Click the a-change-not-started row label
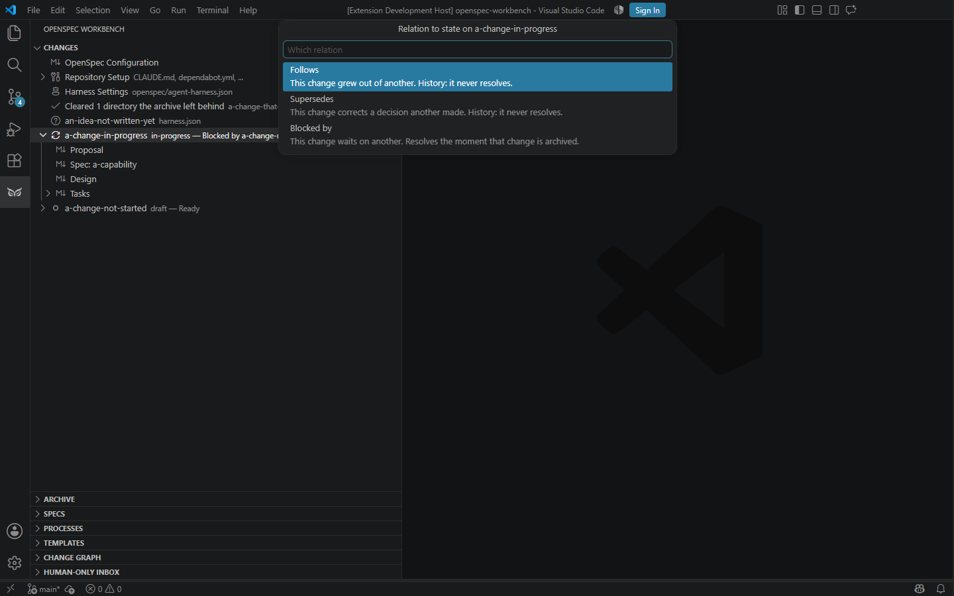This screenshot has width=954, height=596. pos(106,208)
